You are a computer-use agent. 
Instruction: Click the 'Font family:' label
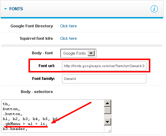coord(43,78)
